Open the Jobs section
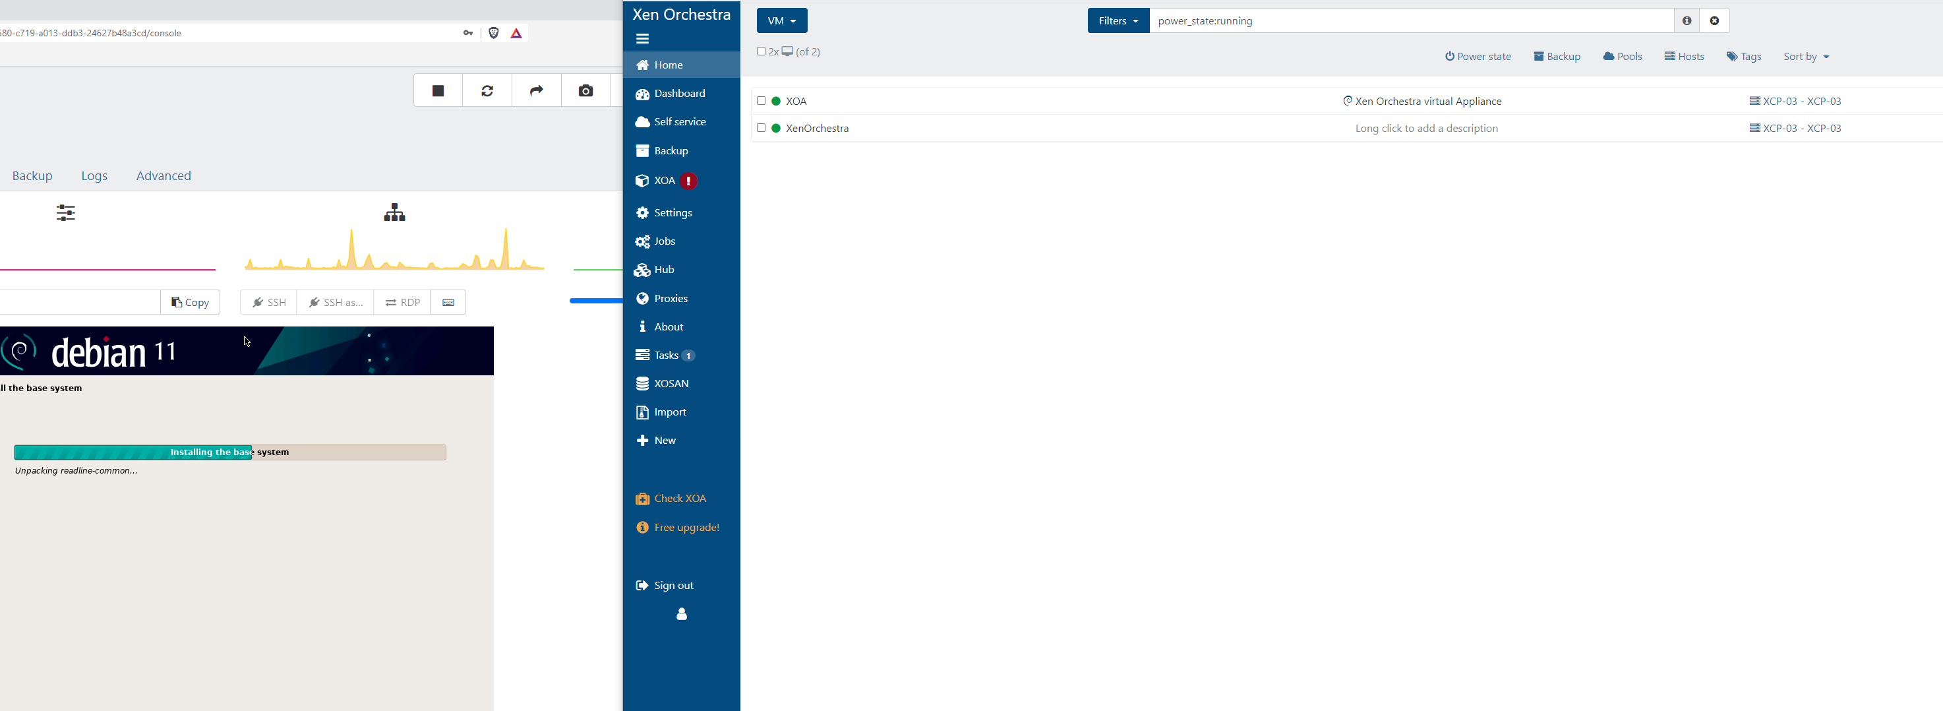 coord(681,241)
